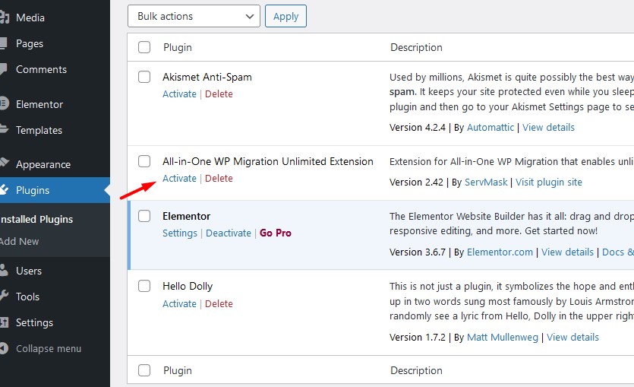Tick the select-all checkbox in table header

[144, 47]
